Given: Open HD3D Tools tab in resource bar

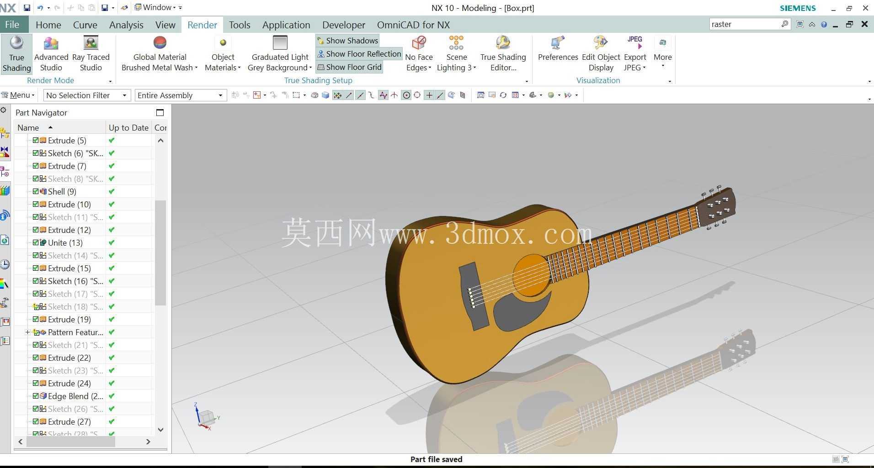Looking at the screenshot, I should click(5, 215).
